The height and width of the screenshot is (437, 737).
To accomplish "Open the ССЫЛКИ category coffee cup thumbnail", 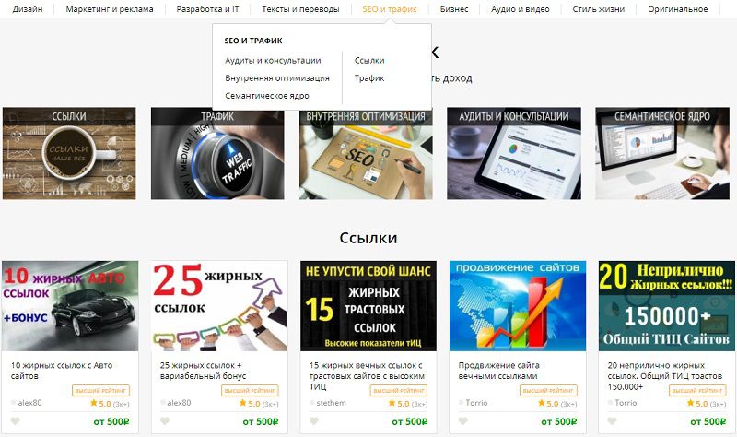I will (x=69, y=153).
